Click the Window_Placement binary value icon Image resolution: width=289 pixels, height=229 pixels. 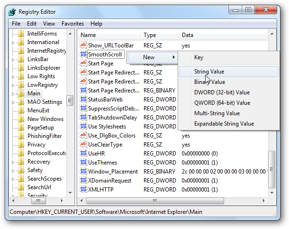coord(83,172)
